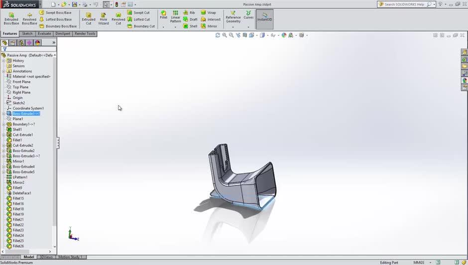Select the Extruded Cut tool
The image size is (468, 265).
tap(88, 18)
